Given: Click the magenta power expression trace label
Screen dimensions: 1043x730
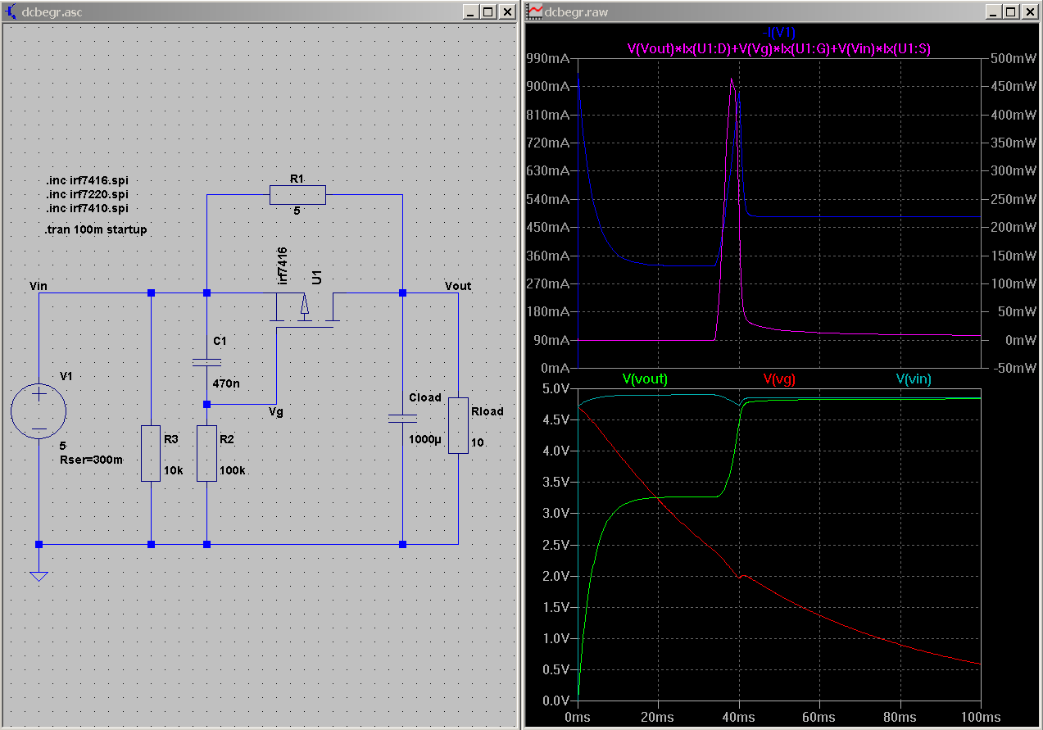Looking at the screenshot, I should click(x=778, y=49).
